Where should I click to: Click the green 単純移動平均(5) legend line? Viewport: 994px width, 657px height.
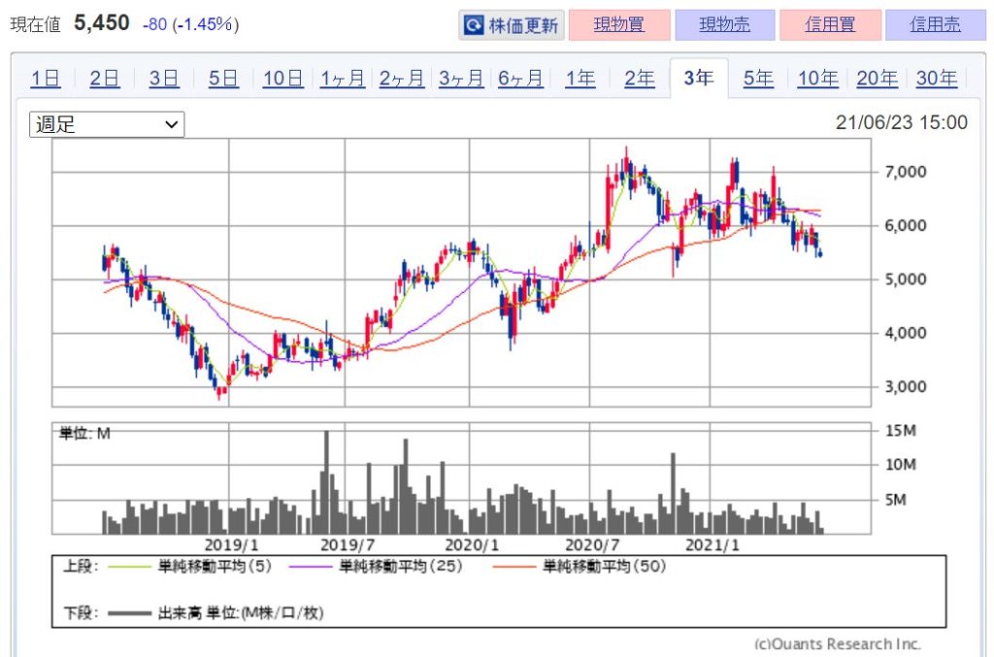point(129,567)
